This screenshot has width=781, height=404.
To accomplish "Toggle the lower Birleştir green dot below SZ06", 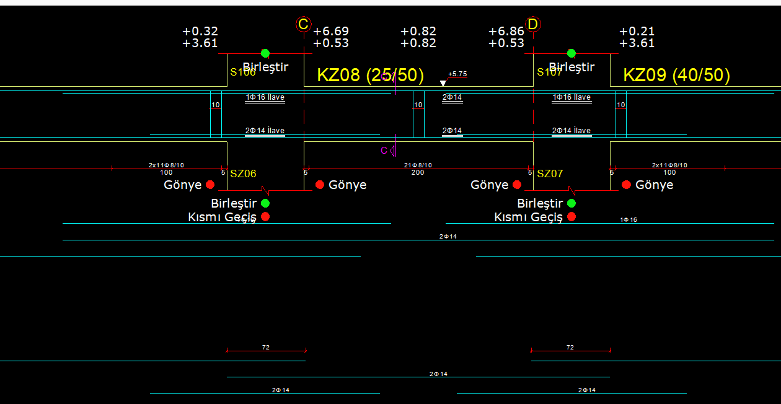I will (265, 203).
